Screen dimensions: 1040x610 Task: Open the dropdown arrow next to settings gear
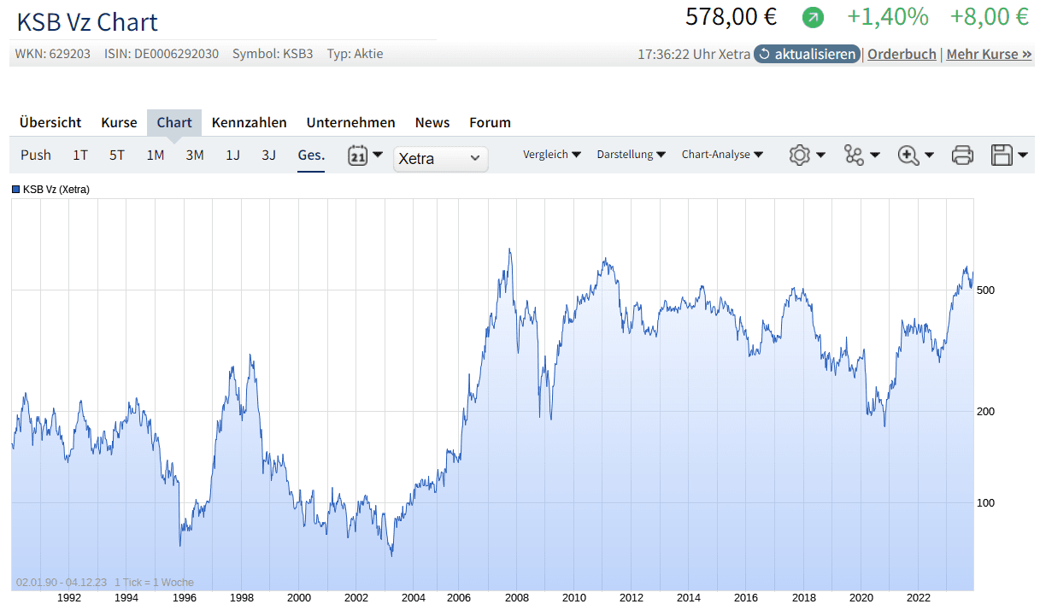pyautogui.click(x=821, y=155)
